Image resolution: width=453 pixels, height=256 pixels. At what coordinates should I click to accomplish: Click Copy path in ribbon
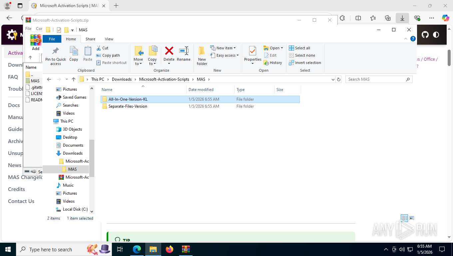108,55
